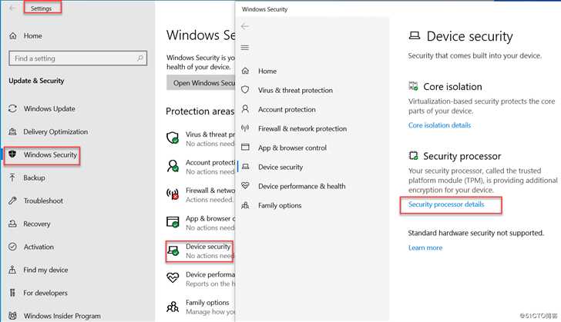Click Family options nav icon in Windows Security

click(x=245, y=205)
